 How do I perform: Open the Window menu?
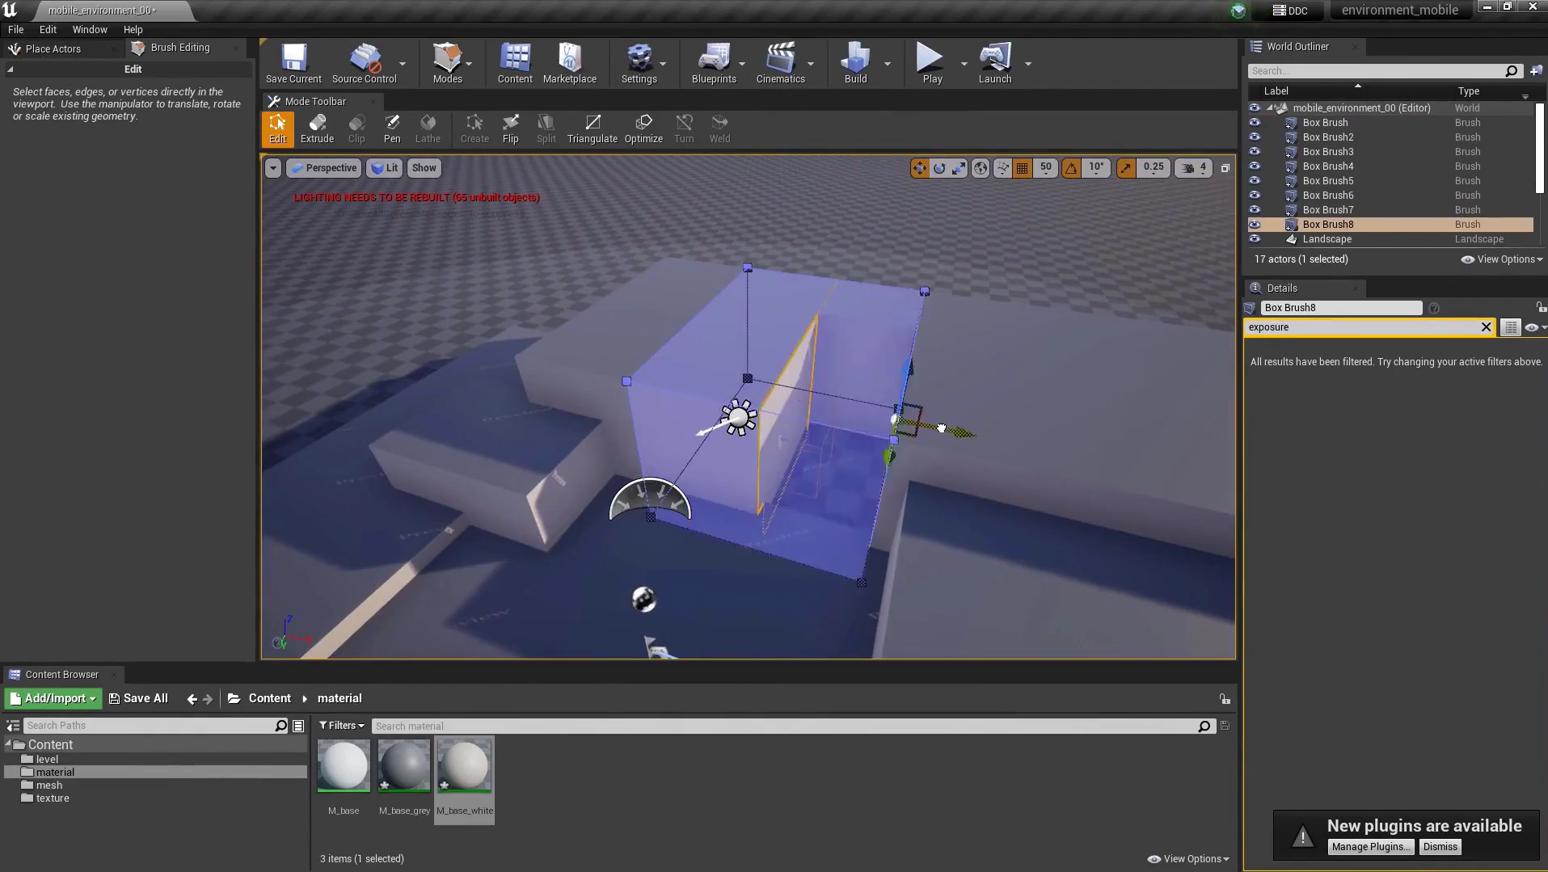point(89,29)
